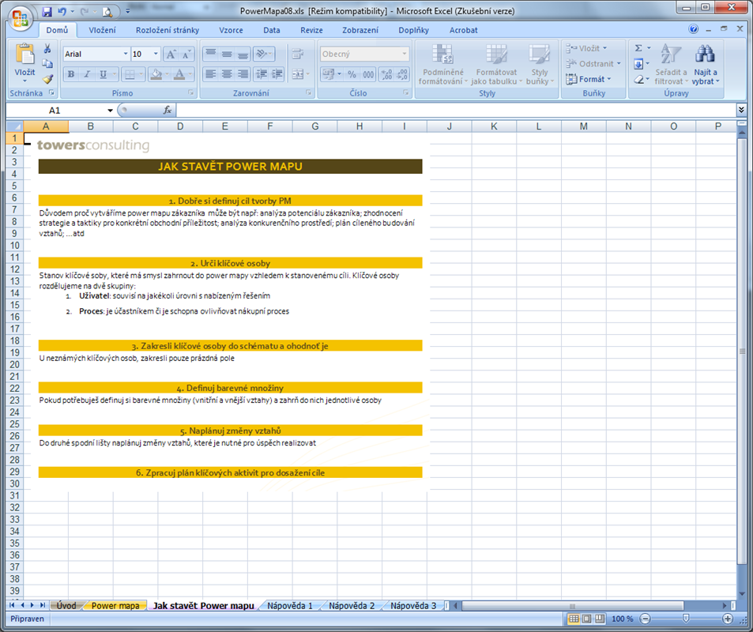Select the Format Painter brush
This screenshot has height=632, width=753.
tap(47, 79)
